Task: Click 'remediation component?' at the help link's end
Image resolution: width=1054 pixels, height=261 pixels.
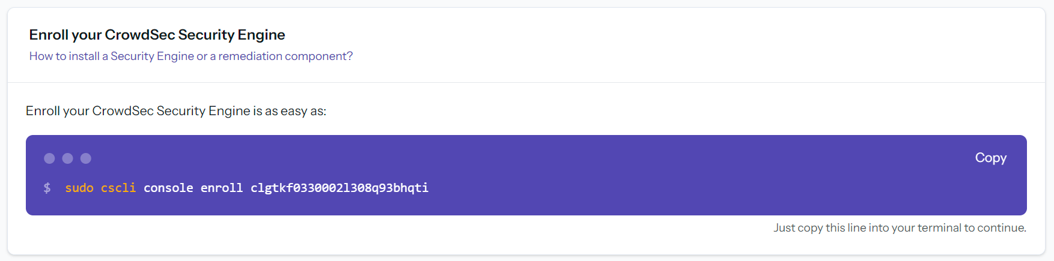Action: pos(285,56)
